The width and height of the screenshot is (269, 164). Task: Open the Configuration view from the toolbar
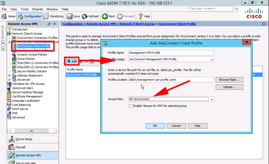tap(29, 16)
